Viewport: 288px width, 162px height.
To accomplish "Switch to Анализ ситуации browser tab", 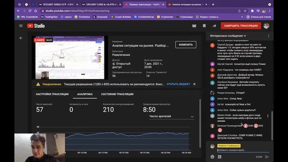I will pyautogui.click(x=187, y=4).
